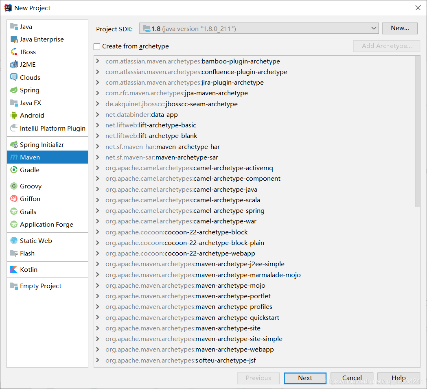The width and height of the screenshot is (427, 389).
Task: Click the IntelliJ Platform Plugin icon
Action: [13, 128]
